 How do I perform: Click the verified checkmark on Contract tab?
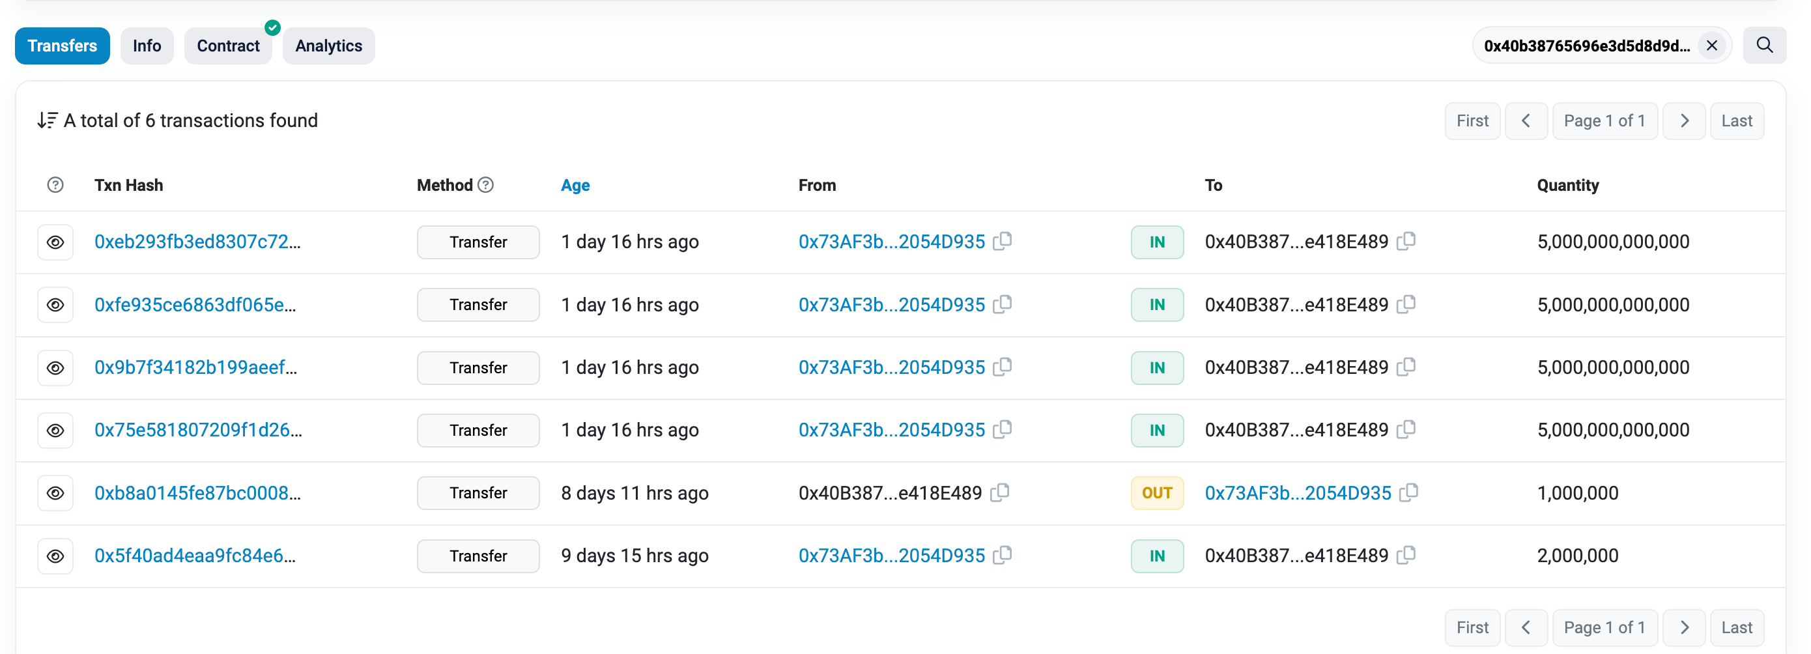[x=273, y=27]
